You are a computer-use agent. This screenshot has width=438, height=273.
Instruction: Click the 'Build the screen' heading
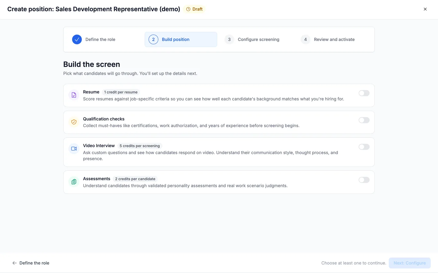point(92,64)
